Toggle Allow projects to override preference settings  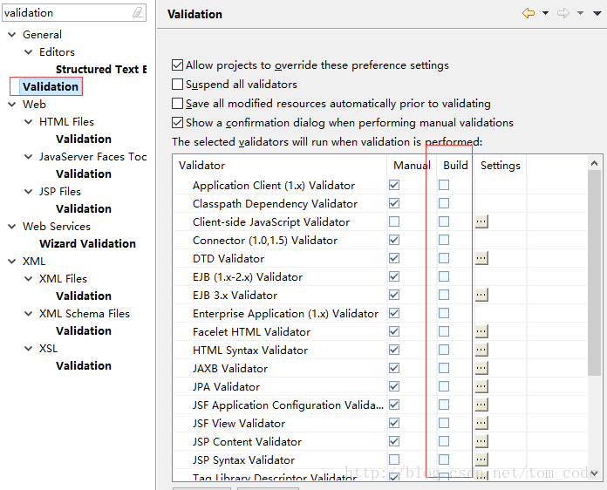point(177,65)
